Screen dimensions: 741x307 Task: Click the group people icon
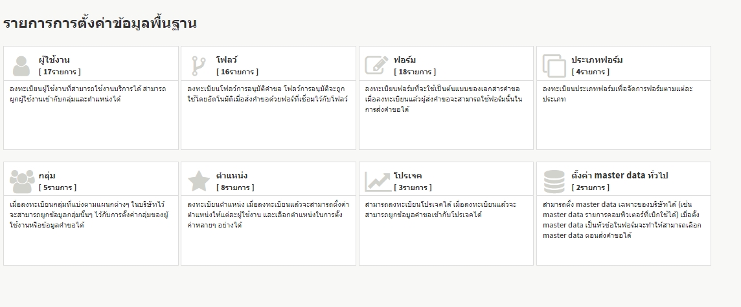(x=22, y=182)
